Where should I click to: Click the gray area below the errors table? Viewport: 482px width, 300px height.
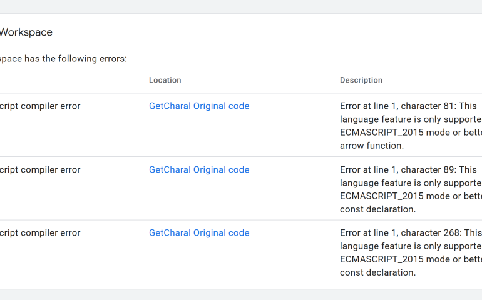[241, 295]
